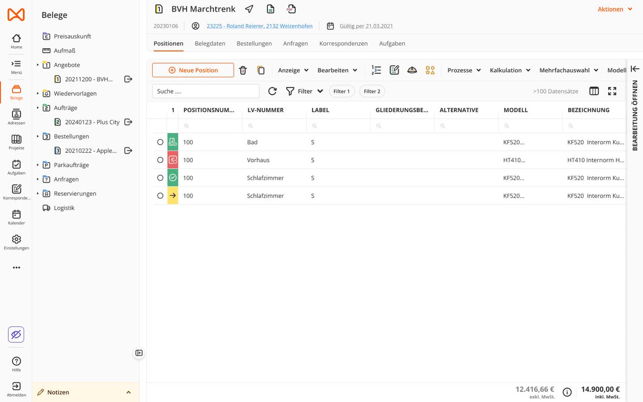Toggle Filter 2 chip
The height and width of the screenshot is (402, 643).
(x=372, y=91)
